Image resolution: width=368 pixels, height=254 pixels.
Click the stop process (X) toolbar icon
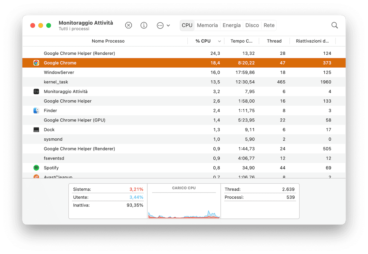pos(129,25)
